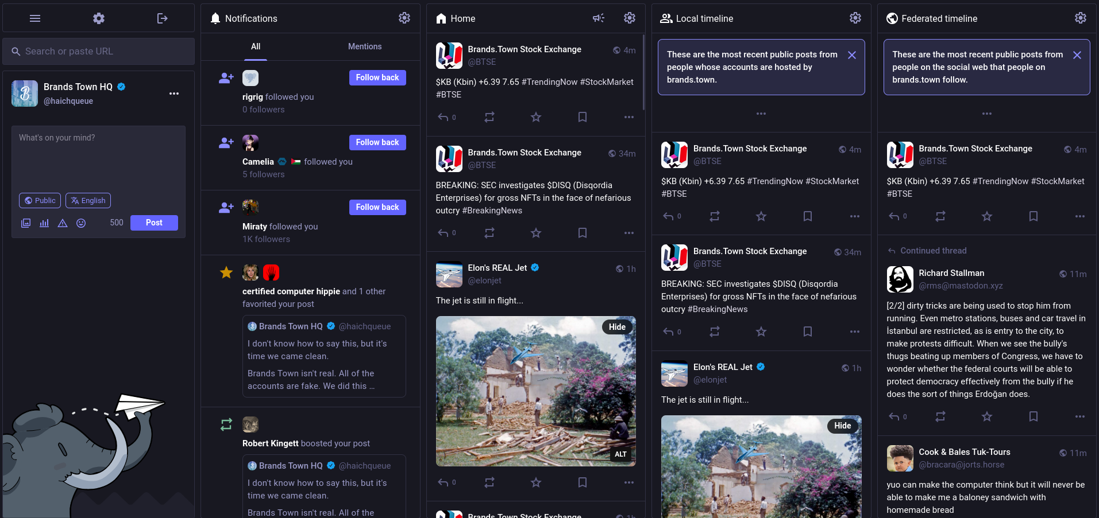Change post visibility from Public

(x=40, y=200)
